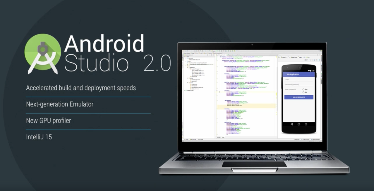
Task: Expand the Gradle Scripts node
Action: 184,90
